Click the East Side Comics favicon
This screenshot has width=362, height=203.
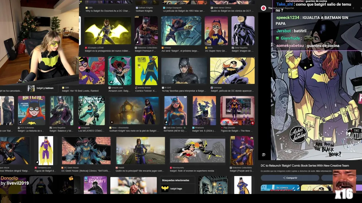(x=165, y=128)
